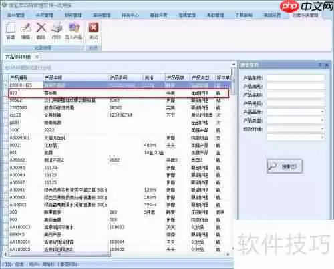334x269 pixels.
Task: Click the 产品名称 search input field
Action: [295, 95]
